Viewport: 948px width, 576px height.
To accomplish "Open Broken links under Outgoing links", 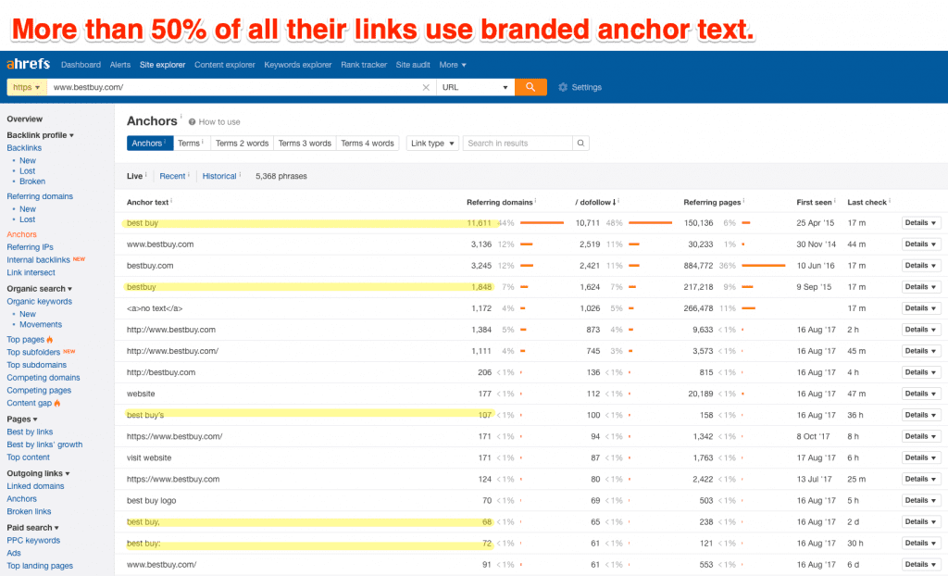I will coord(29,511).
